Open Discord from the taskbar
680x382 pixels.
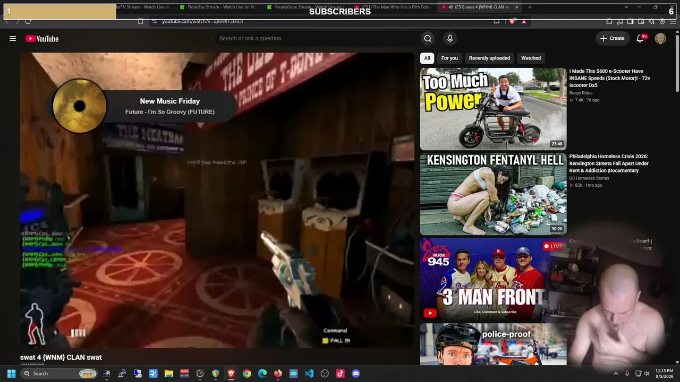point(356,374)
